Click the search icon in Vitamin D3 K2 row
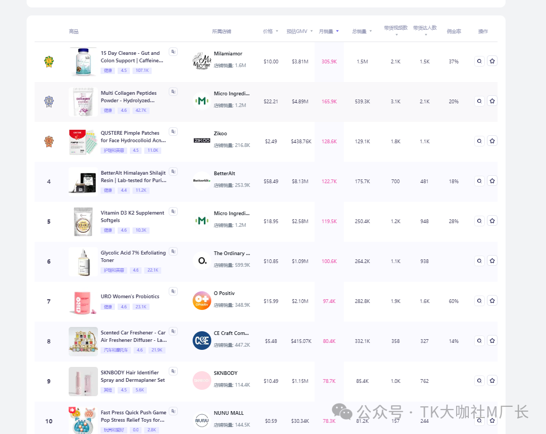546x434 pixels. [x=479, y=220]
